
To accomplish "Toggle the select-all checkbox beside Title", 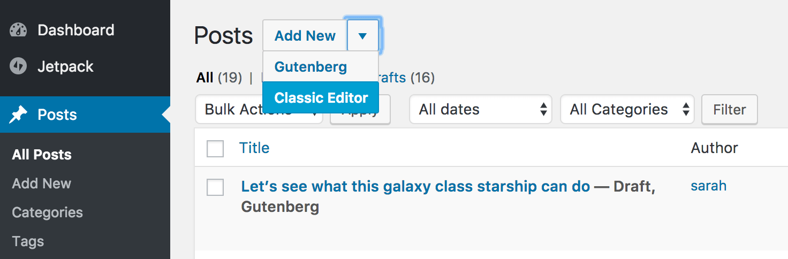I will (215, 148).
